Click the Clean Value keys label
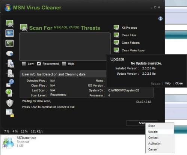This screenshot has width=187, height=155. point(133,50)
